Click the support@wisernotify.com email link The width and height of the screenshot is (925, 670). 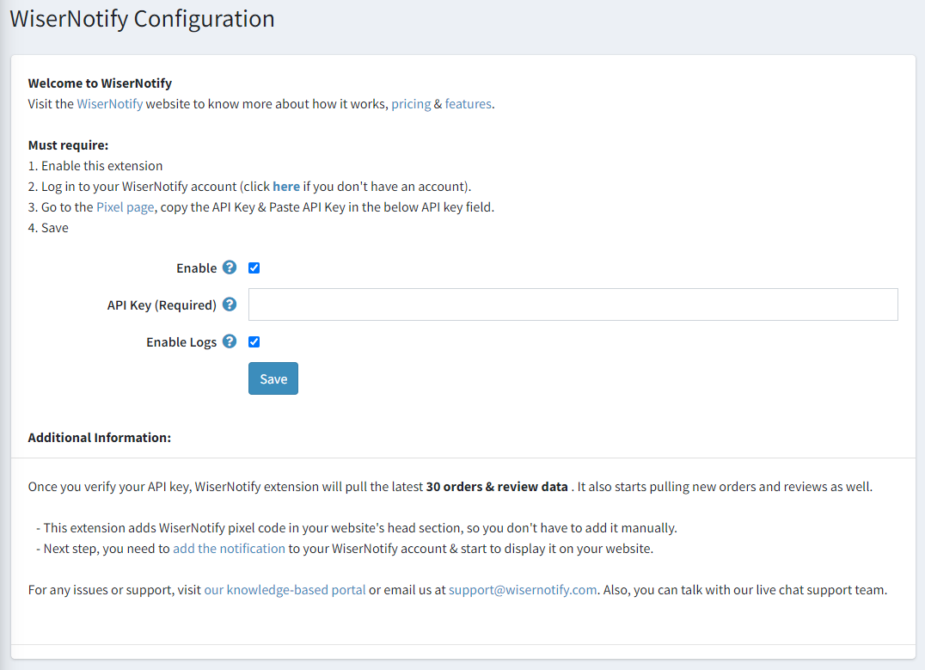523,590
